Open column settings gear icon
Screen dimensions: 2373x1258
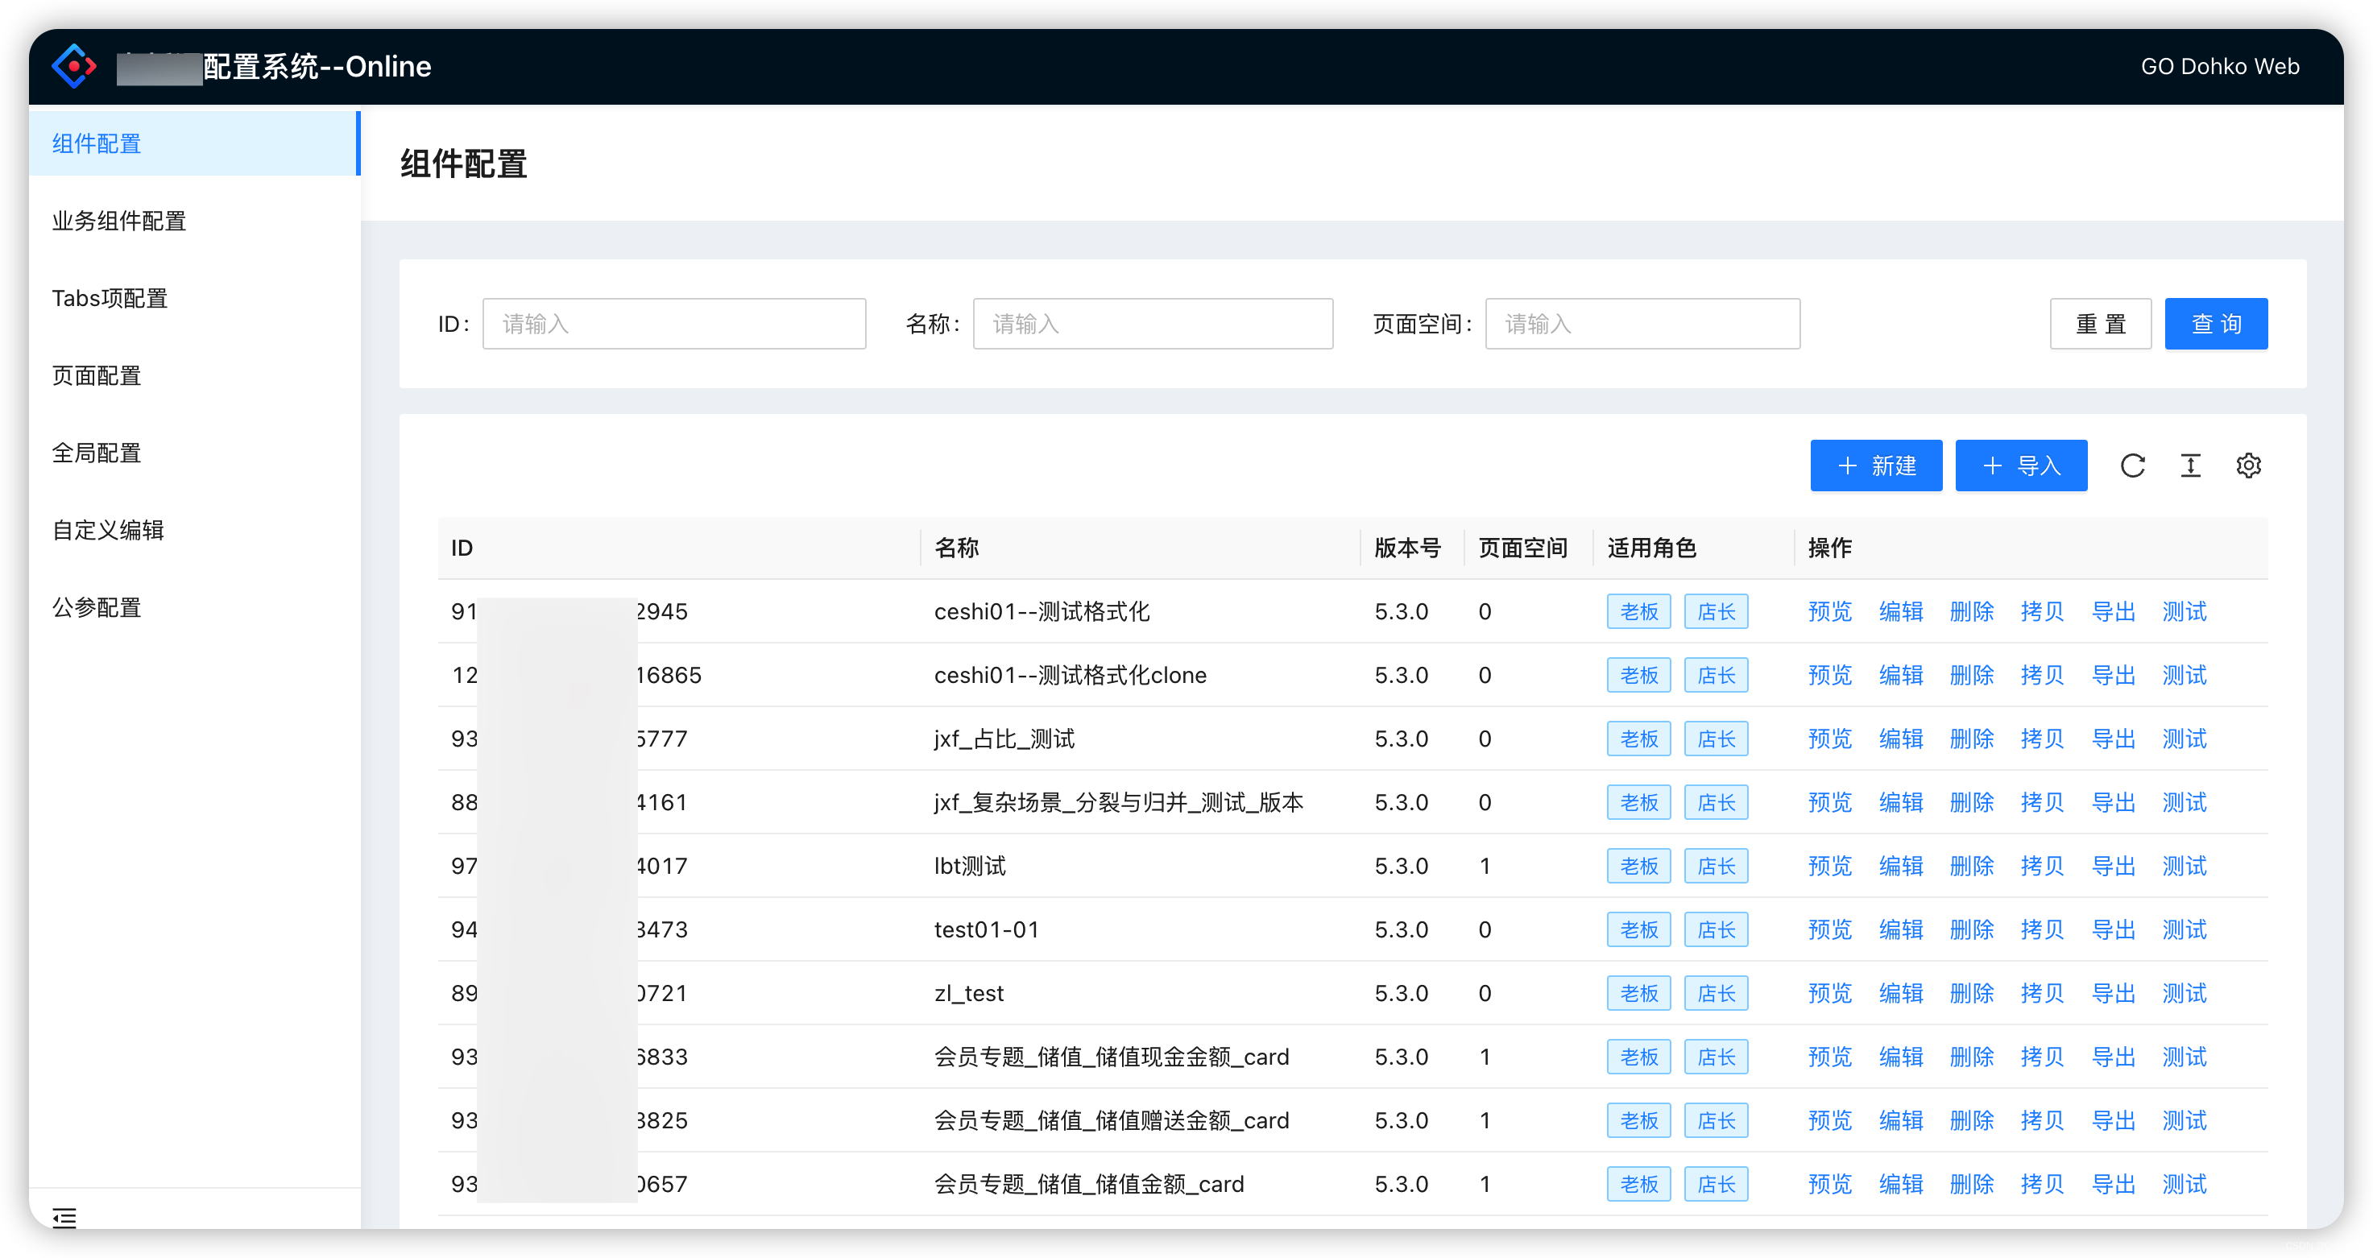coord(2249,466)
